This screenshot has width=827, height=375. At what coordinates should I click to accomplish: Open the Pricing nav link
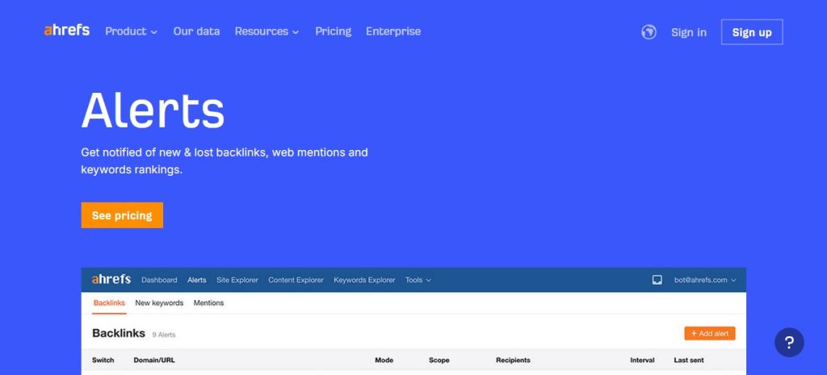point(334,31)
